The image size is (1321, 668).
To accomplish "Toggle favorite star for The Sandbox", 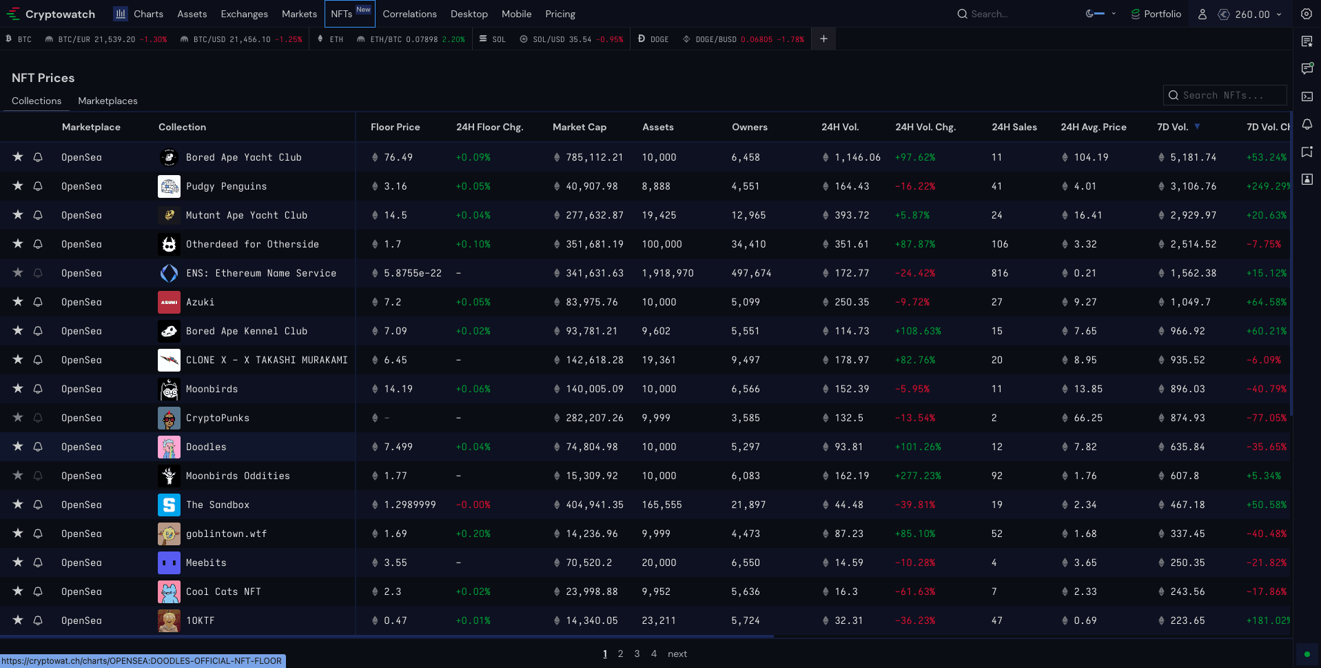I will click(x=18, y=505).
